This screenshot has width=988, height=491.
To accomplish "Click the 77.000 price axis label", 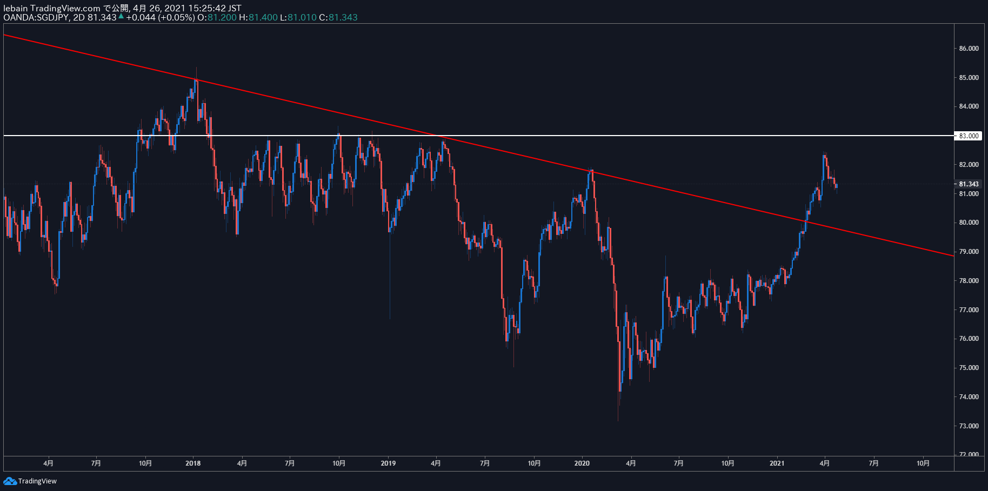I will pos(969,310).
